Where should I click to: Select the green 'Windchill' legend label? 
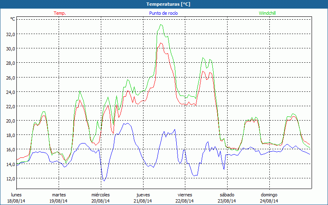click(267, 13)
